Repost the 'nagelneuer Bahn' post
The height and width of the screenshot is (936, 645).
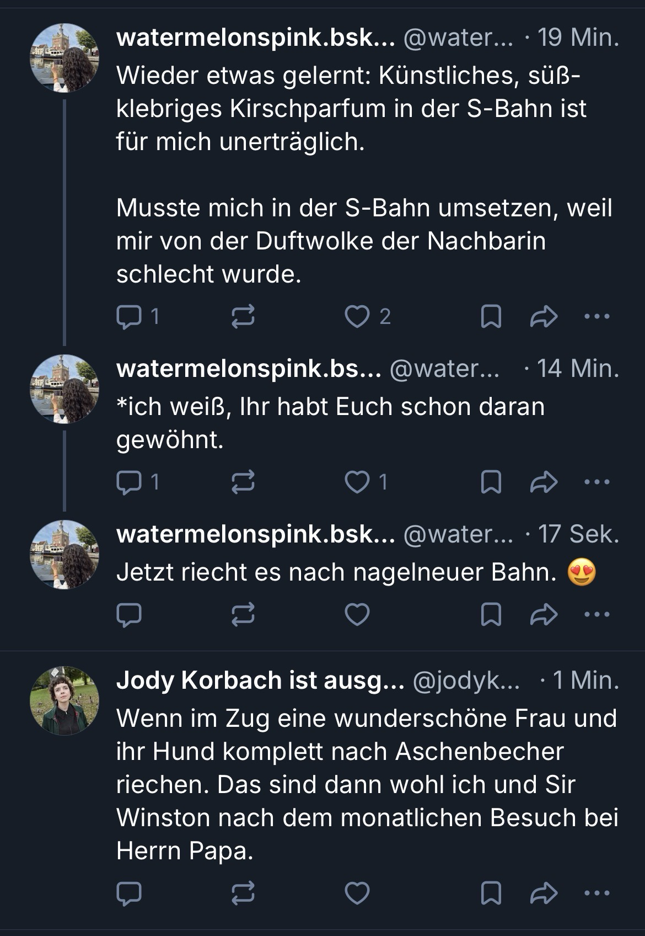click(x=243, y=615)
